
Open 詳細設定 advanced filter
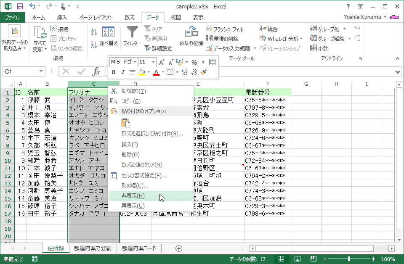pos(158,48)
